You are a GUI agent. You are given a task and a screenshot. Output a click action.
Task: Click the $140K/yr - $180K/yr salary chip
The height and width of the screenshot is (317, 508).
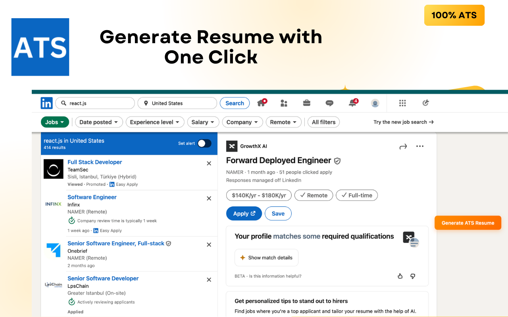[259, 195]
